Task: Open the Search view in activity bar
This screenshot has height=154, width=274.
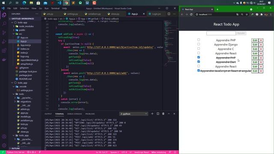Action: [4, 24]
